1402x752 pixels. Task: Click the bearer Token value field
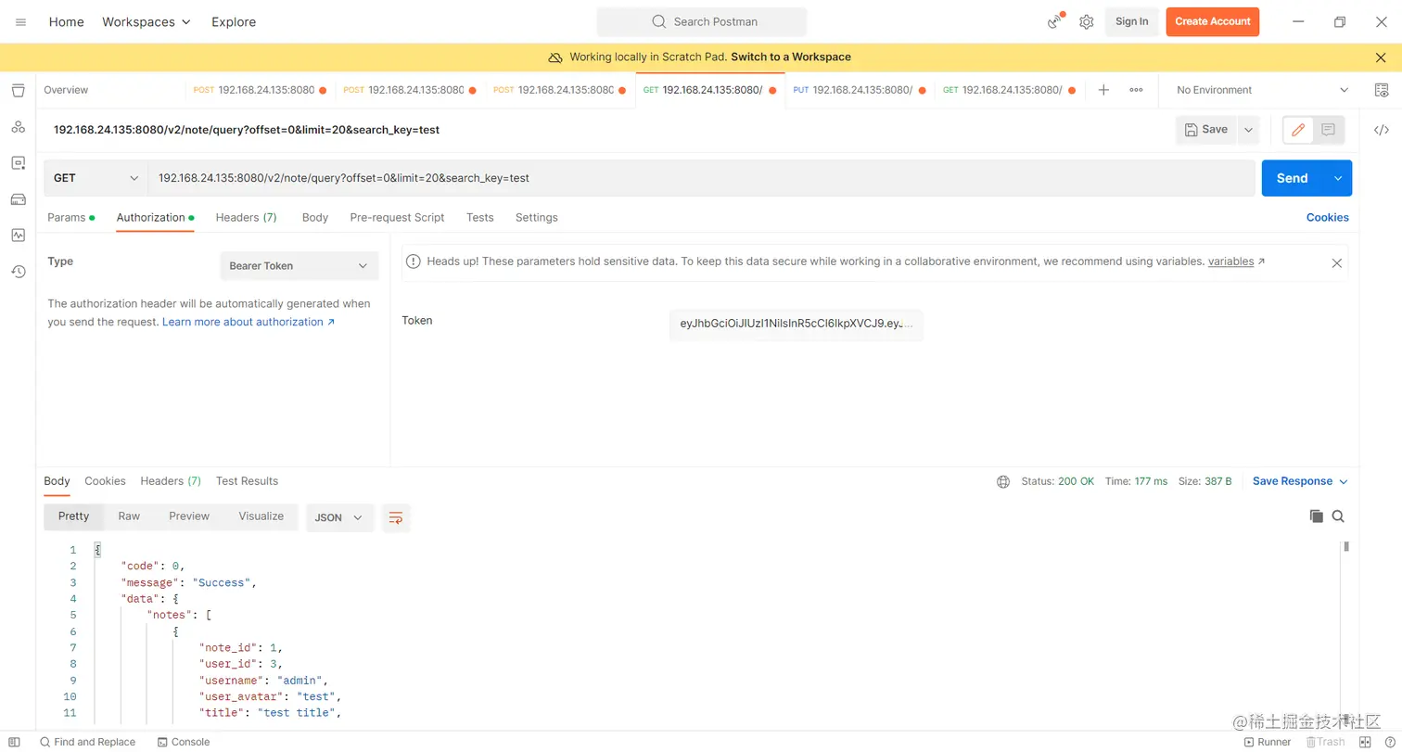(796, 325)
